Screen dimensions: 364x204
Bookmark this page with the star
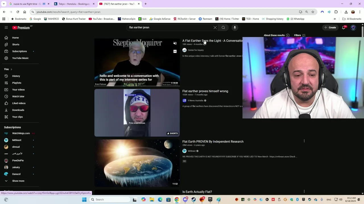click(x=313, y=12)
